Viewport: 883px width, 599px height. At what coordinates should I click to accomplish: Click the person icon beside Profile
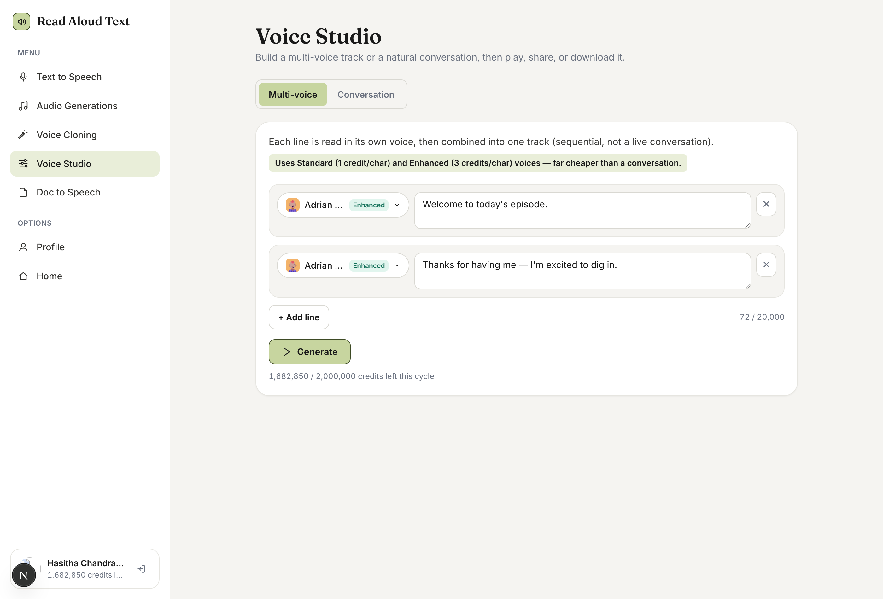pos(23,247)
